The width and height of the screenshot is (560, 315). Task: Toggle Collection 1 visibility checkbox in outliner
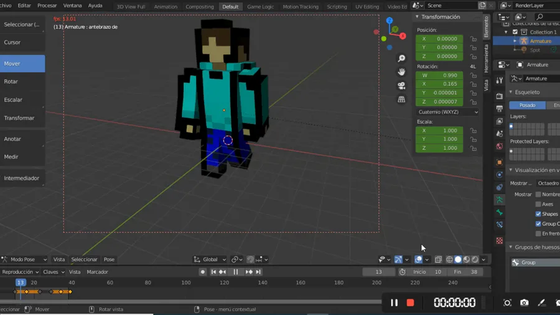point(515,32)
